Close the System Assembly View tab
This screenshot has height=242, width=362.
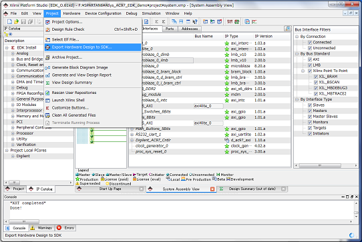pyautogui.click(x=212, y=189)
